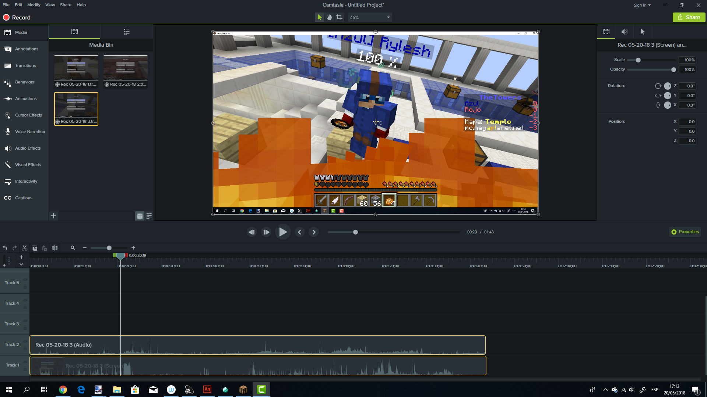The height and width of the screenshot is (397, 707).
Task: Lock Track 5 with its padlock icon
Action: point(25,287)
